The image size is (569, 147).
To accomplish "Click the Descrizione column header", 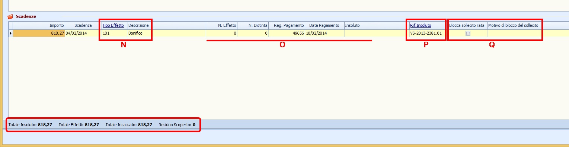I will coord(166,25).
